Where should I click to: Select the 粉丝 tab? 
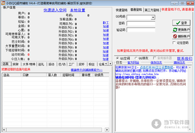click(92, 64)
